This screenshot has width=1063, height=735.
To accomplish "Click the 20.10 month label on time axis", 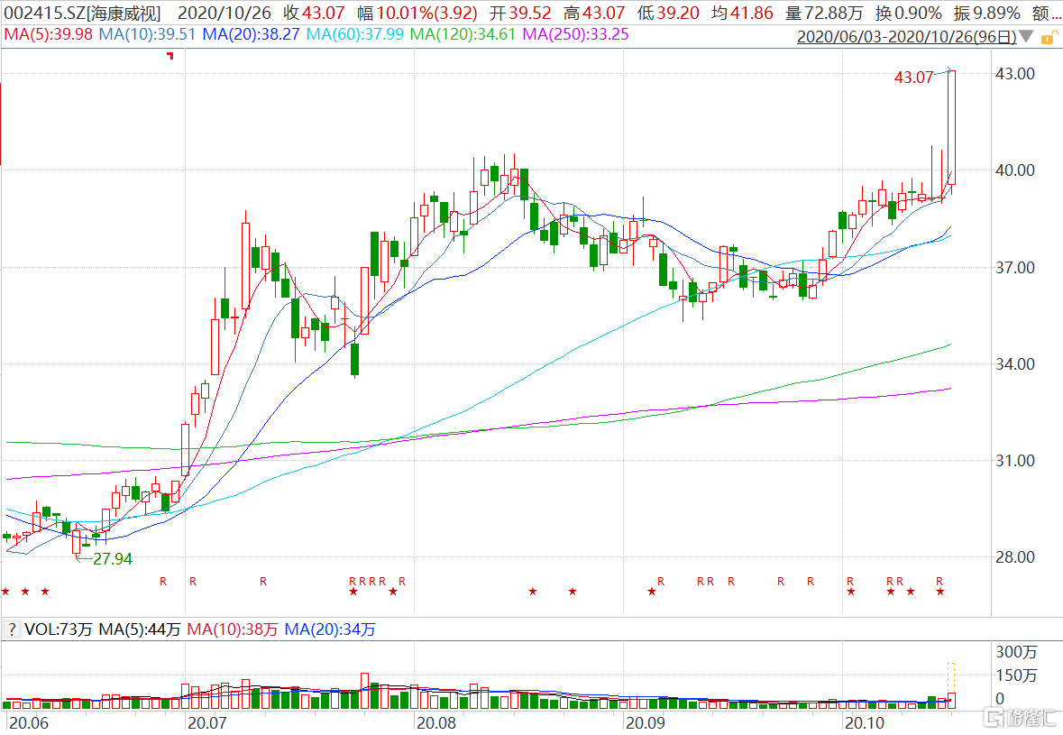I will [x=865, y=722].
